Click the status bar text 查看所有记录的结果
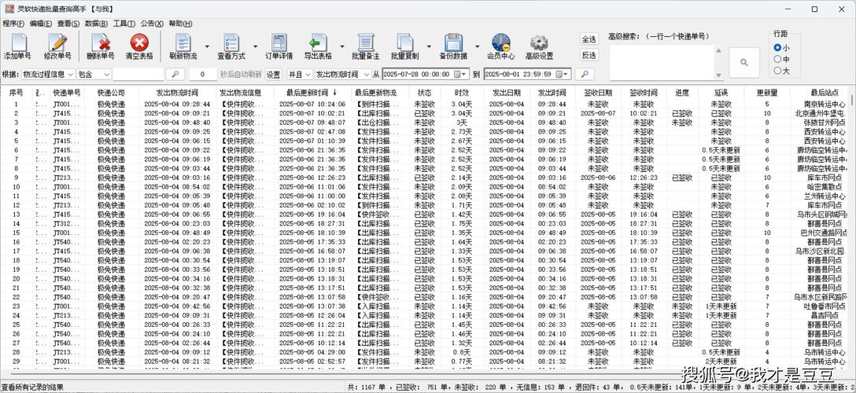This screenshot has width=856, height=393. [32, 387]
